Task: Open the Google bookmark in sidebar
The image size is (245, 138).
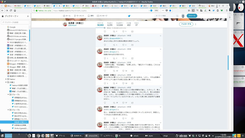Action: 11,27
